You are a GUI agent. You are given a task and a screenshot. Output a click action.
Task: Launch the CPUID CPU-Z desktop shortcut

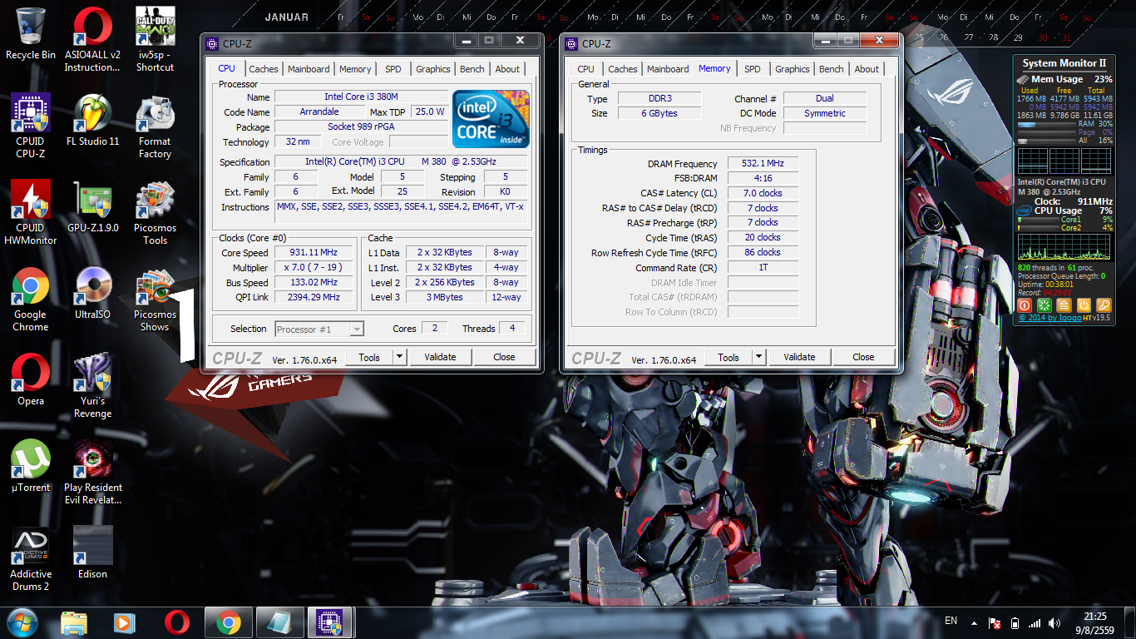point(31,126)
